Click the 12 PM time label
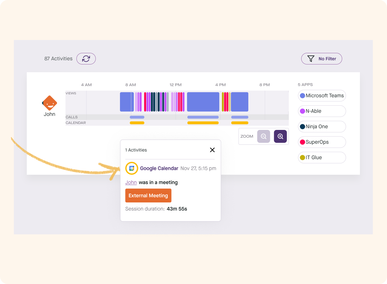Screen dimensions: 387x284 tap(176, 85)
